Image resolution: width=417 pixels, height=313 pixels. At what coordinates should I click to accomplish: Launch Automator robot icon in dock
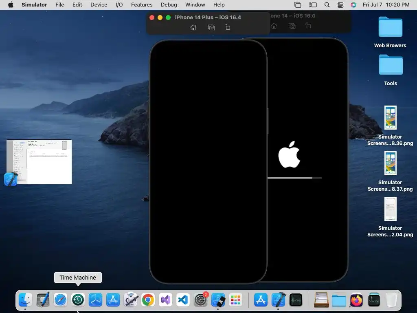(131, 300)
